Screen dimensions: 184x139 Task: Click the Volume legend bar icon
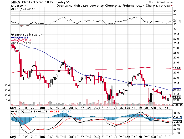[x=12, y=43]
